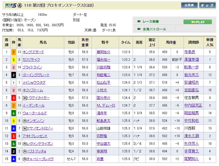Viewport: 219px width, 166px height.
Task: Open jockey page for 藤岡佑介
Action: [x=104, y=52]
